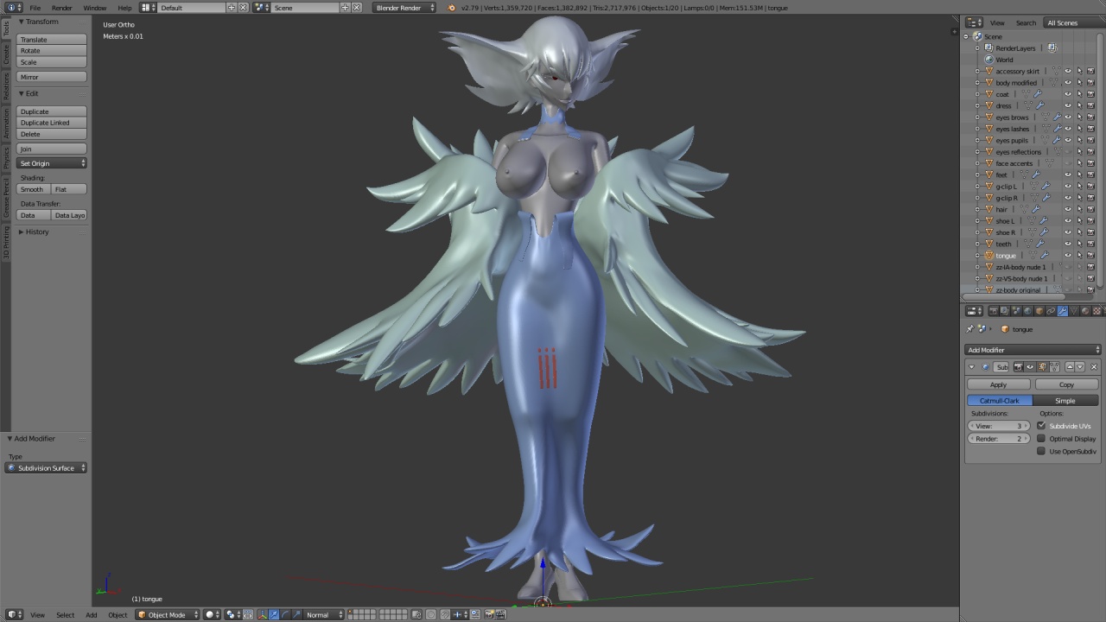This screenshot has height=622, width=1106.
Task: Open the 3D view Select menu
Action: 65,614
